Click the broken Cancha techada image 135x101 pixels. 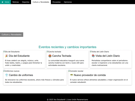click(54, 52)
